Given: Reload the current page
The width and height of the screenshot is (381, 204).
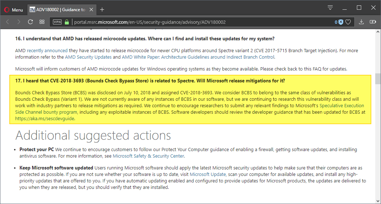Looking at the screenshot, I should pyautogui.click(x=30, y=22).
